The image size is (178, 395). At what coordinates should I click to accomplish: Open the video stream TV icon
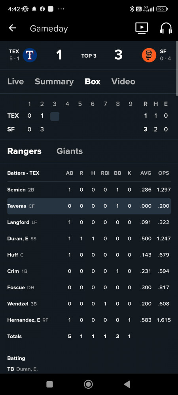tap(142, 28)
